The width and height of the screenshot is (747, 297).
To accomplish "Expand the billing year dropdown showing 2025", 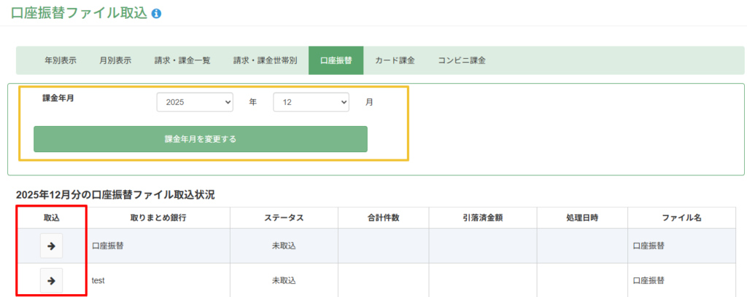I will 195,103.
